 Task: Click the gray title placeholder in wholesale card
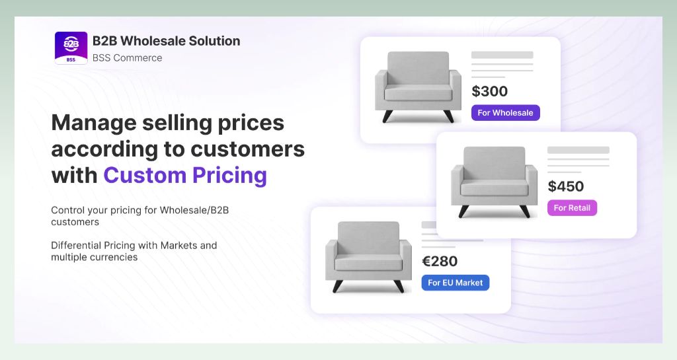pyautogui.click(x=502, y=55)
